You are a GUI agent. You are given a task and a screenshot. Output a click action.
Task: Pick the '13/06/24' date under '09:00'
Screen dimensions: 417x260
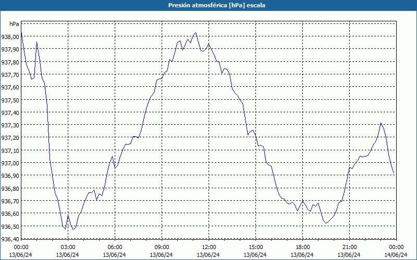[x=162, y=255]
